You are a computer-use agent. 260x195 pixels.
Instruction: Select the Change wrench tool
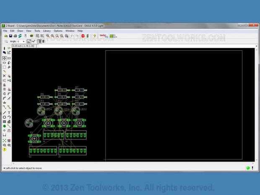click(x=9, y=67)
